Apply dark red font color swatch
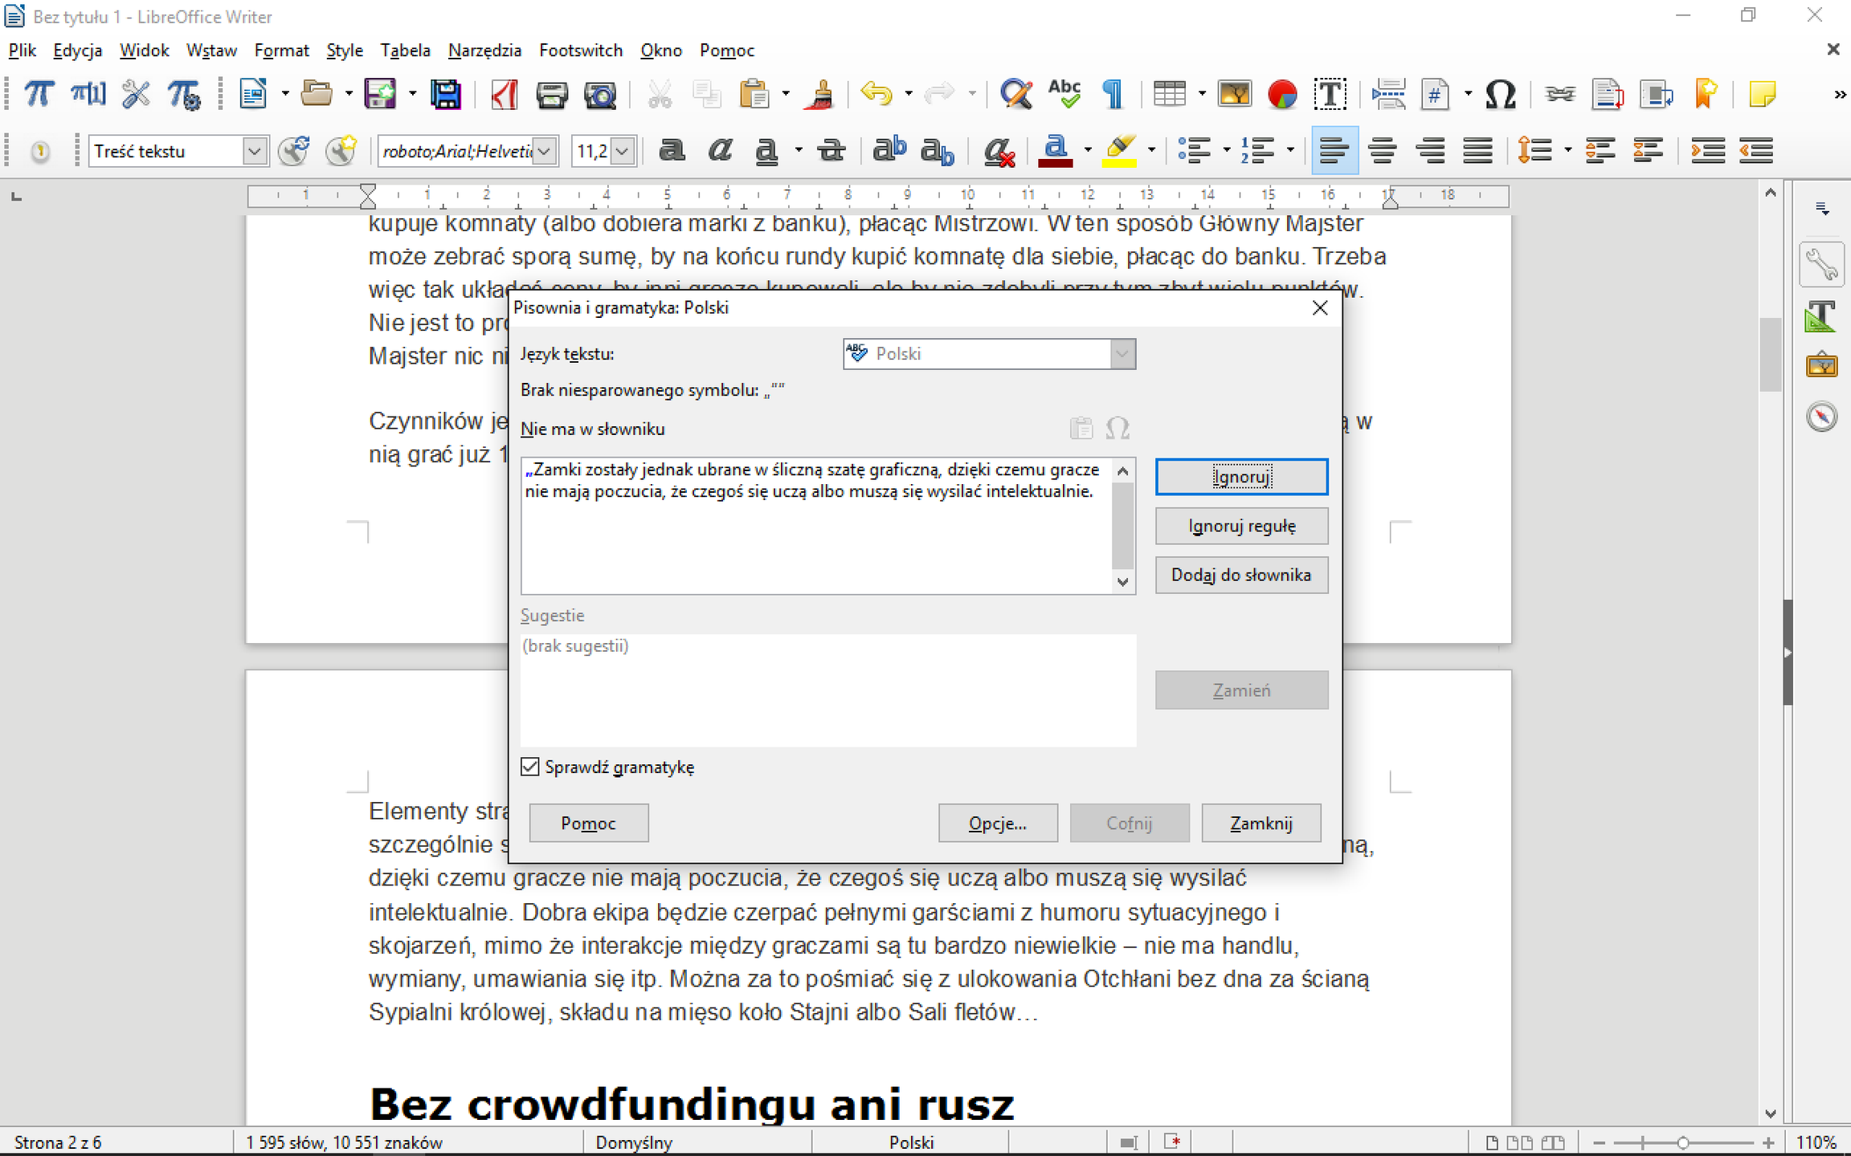 coord(1056,150)
